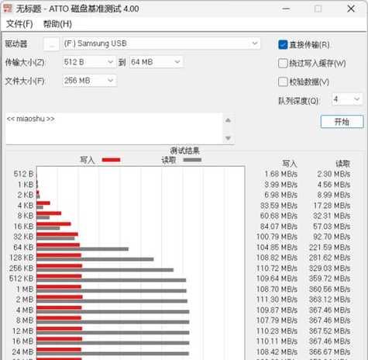Image resolution: width=368 pixels, height=360 pixels.
Task: Open the 帮助(H) menu
Action: point(57,24)
